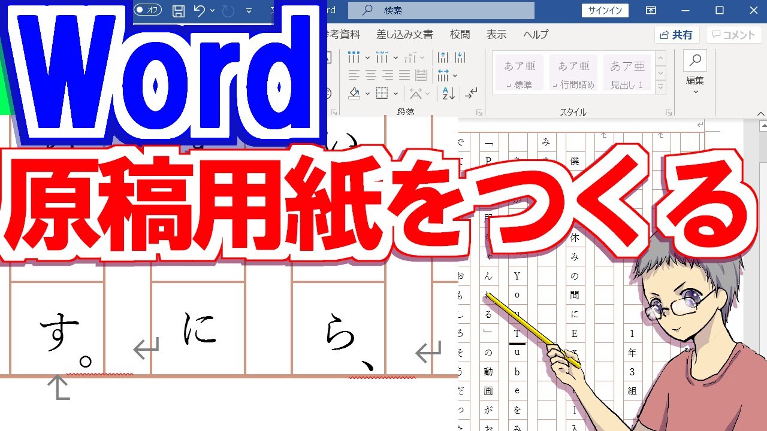Switch to the 表示 tab

click(x=497, y=35)
